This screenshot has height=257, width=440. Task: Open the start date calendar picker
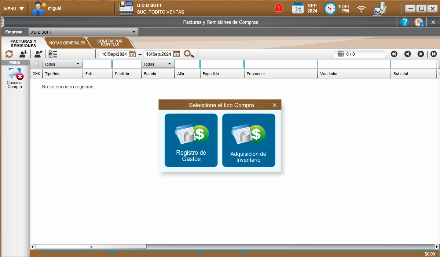point(132,54)
